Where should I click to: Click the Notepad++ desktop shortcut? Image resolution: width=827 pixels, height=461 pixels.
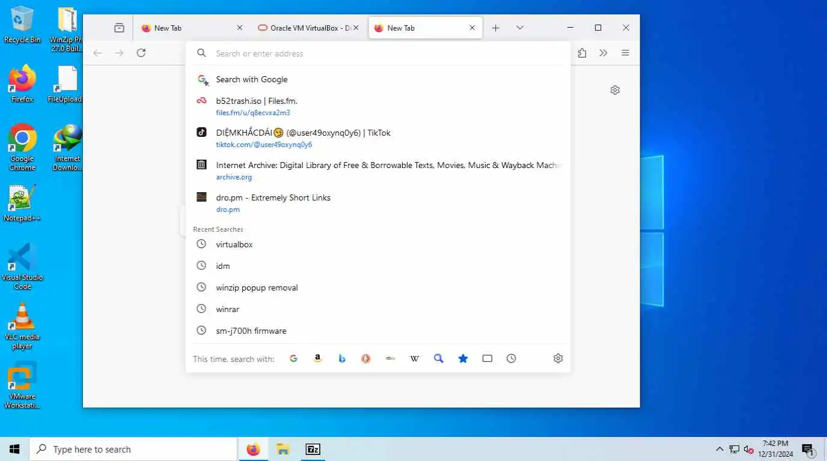click(x=22, y=203)
